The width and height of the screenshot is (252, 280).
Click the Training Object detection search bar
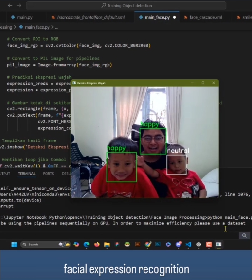tap(126, 6)
